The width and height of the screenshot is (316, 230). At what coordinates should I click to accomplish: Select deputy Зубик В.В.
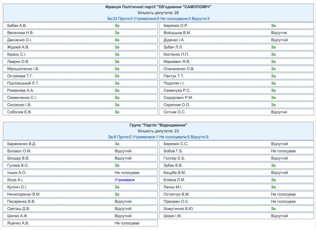(x=173, y=166)
